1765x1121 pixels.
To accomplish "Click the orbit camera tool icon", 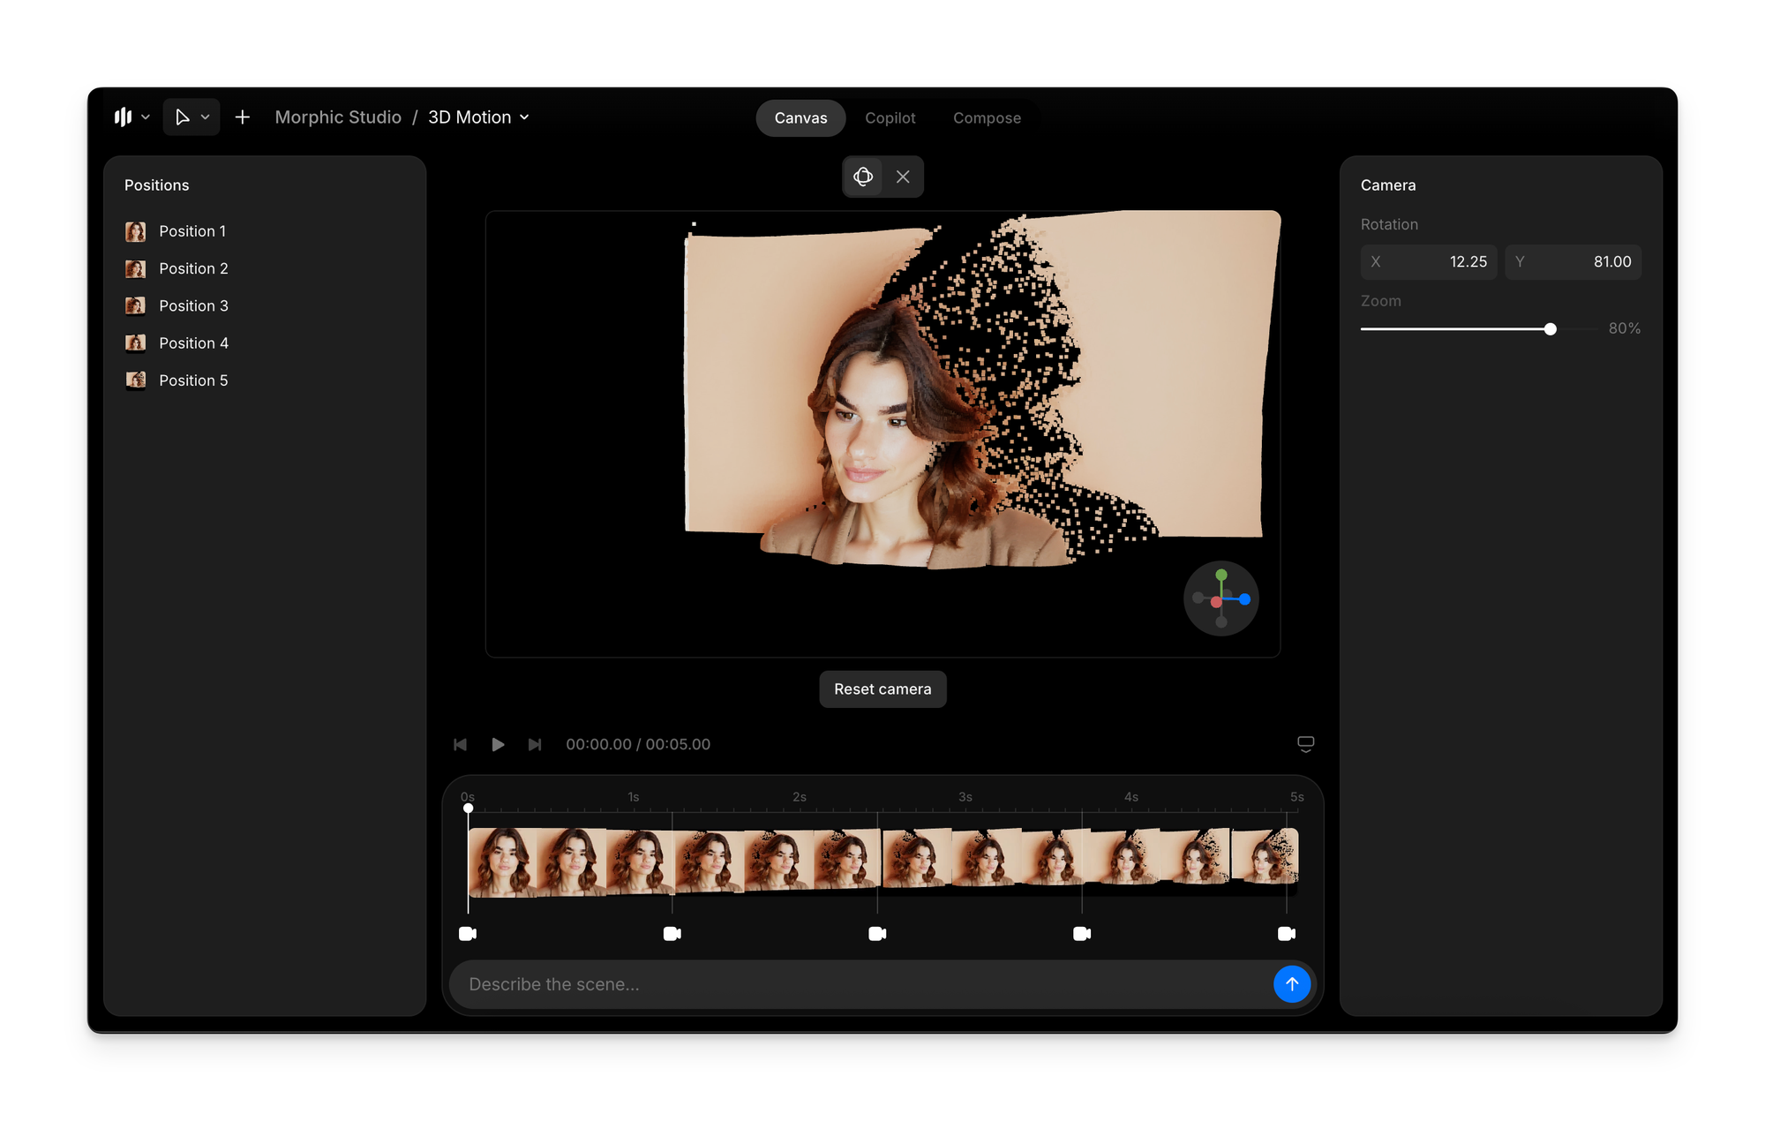I will [x=863, y=177].
